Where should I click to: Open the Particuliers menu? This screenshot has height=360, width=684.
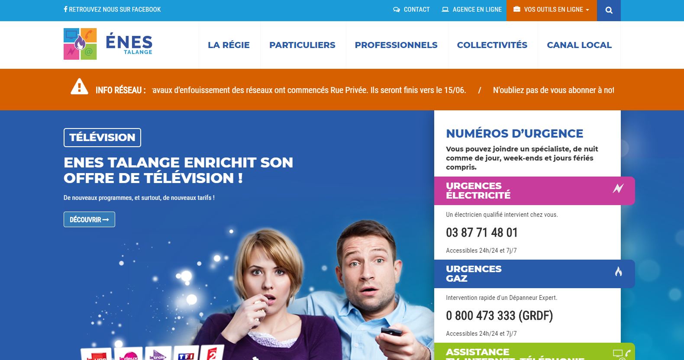(x=302, y=45)
